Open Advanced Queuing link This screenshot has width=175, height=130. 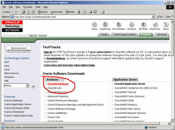58,96
